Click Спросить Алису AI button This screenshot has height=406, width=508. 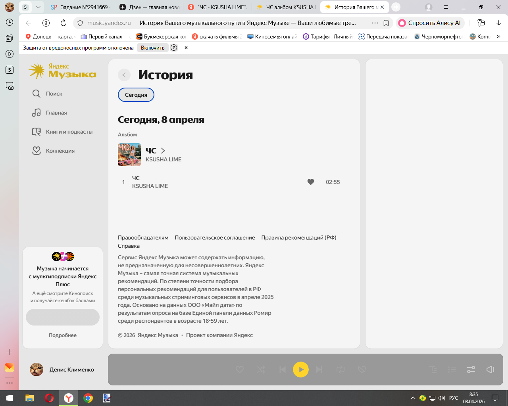(430, 23)
